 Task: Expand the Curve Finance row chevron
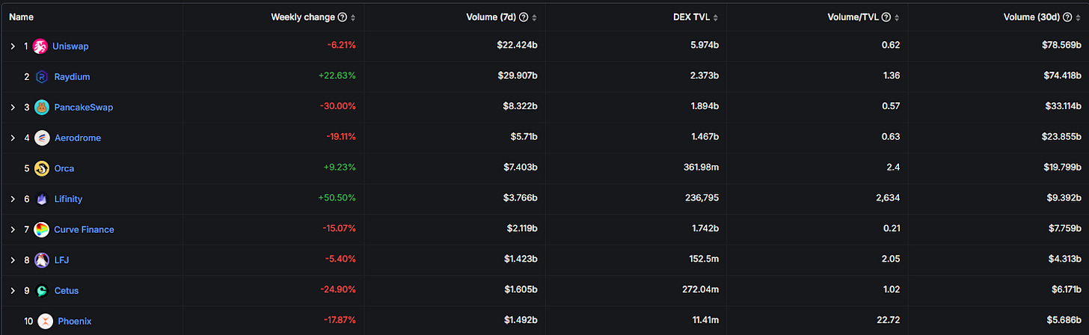coord(13,230)
